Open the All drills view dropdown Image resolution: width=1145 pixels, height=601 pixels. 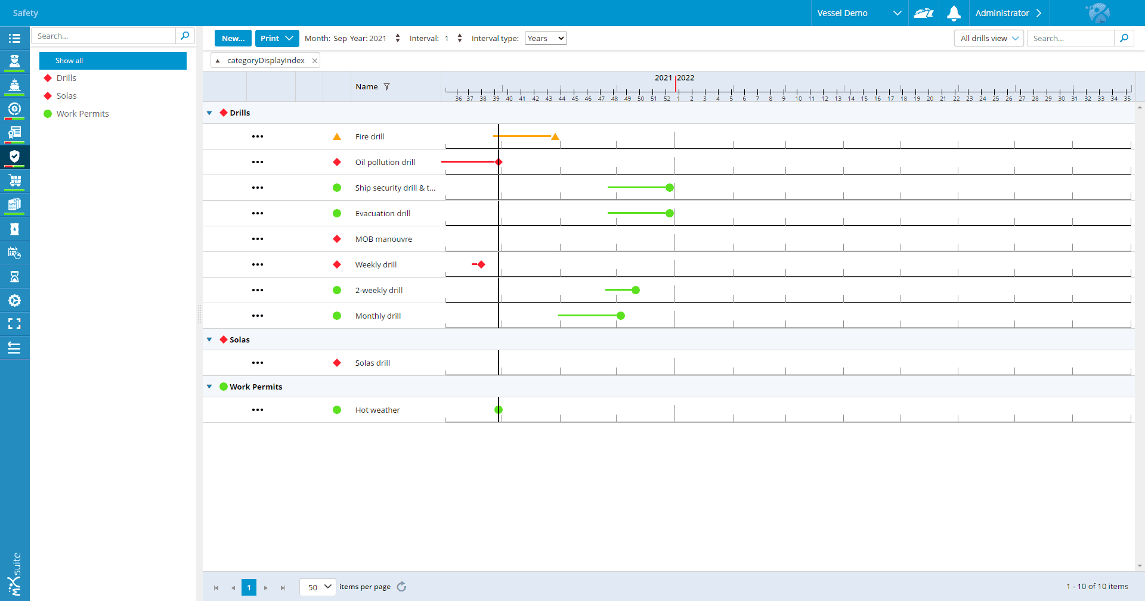989,39
